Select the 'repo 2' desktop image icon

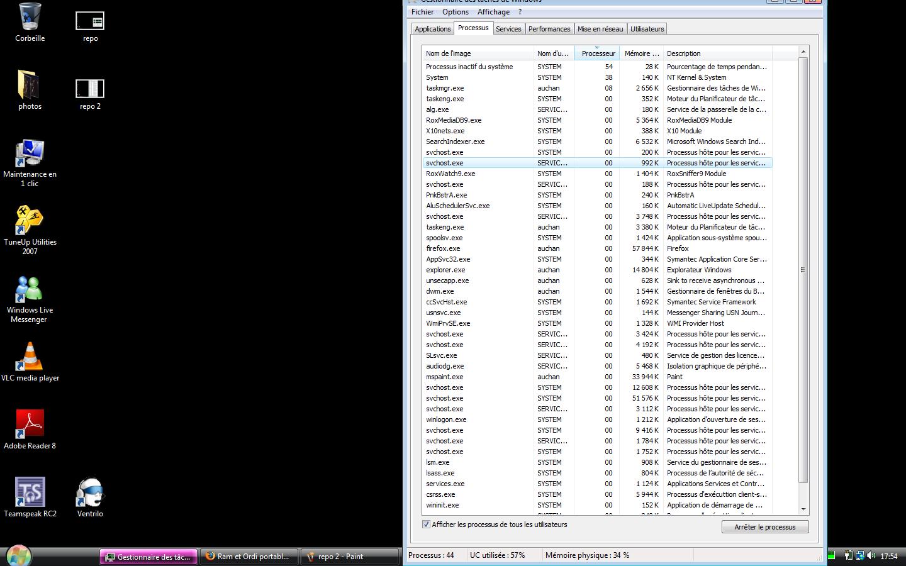tap(90, 94)
